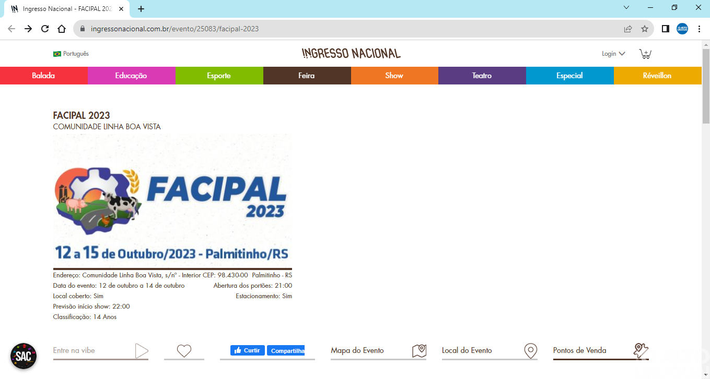Click Abertura dos portões: 21:00

[253, 286]
